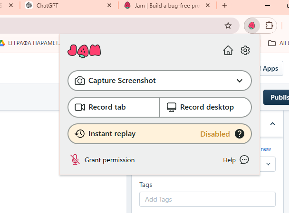Collapse the panel with up chevron
The height and width of the screenshot is (213, 289).
pyautogui.click(x=272, y=124)
